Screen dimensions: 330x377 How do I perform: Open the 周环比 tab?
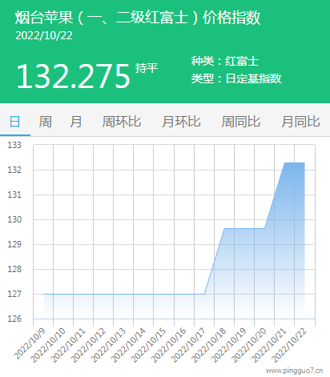(x=122, y=122)
